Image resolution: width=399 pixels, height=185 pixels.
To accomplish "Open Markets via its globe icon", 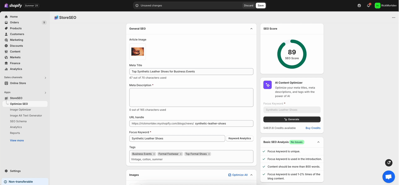I will 6,57.
